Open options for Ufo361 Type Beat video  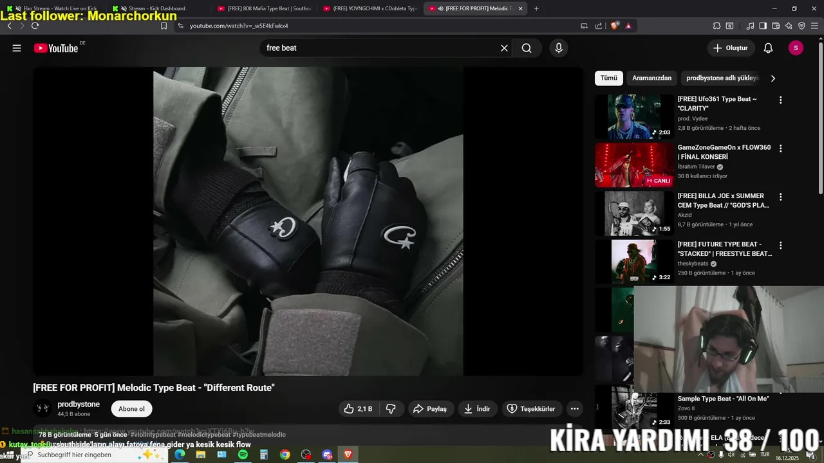coord(781,100)
